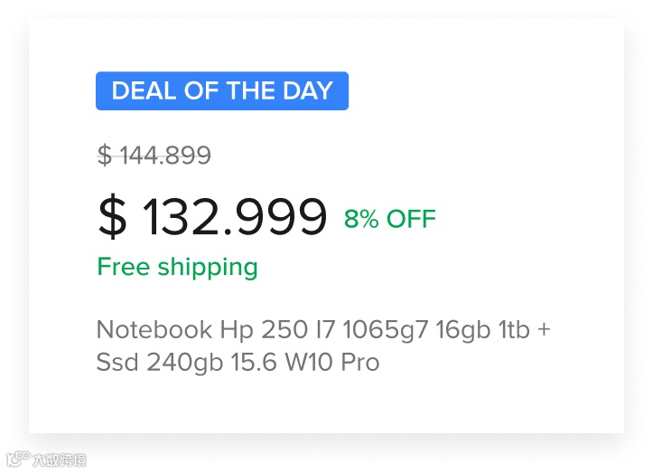The height and width of the screenshot is (473, 653).
Task: Select the crossed-out $ 144.899 price
Action: point(154,156)
